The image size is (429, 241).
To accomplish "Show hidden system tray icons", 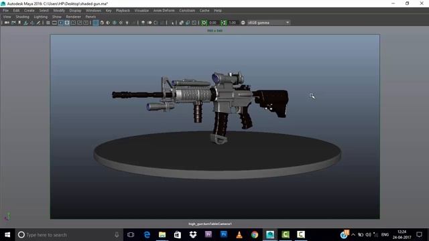I will coord(353,235).
